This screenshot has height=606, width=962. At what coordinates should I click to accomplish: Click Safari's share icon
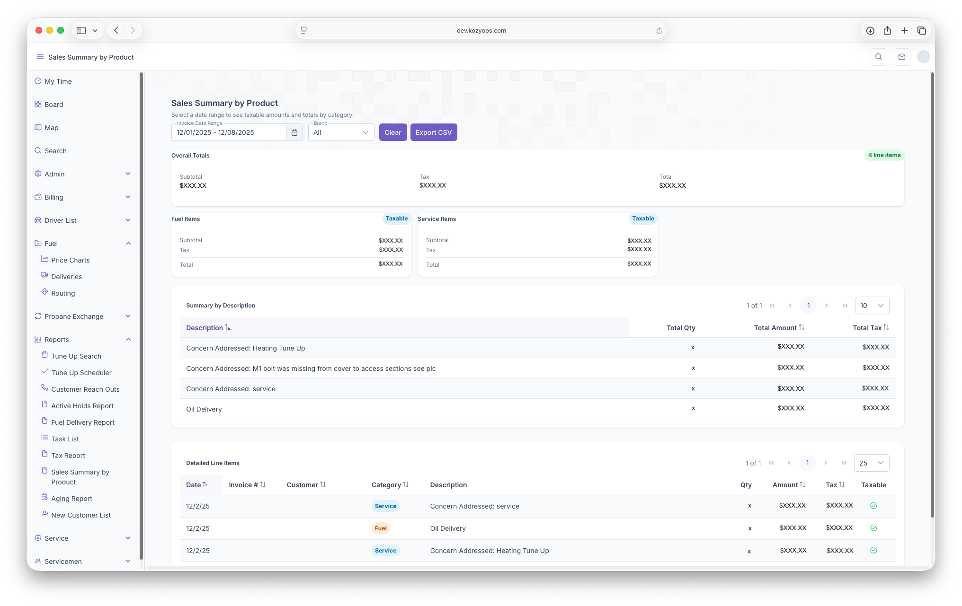pyautogui.click(x=887, y=30)
